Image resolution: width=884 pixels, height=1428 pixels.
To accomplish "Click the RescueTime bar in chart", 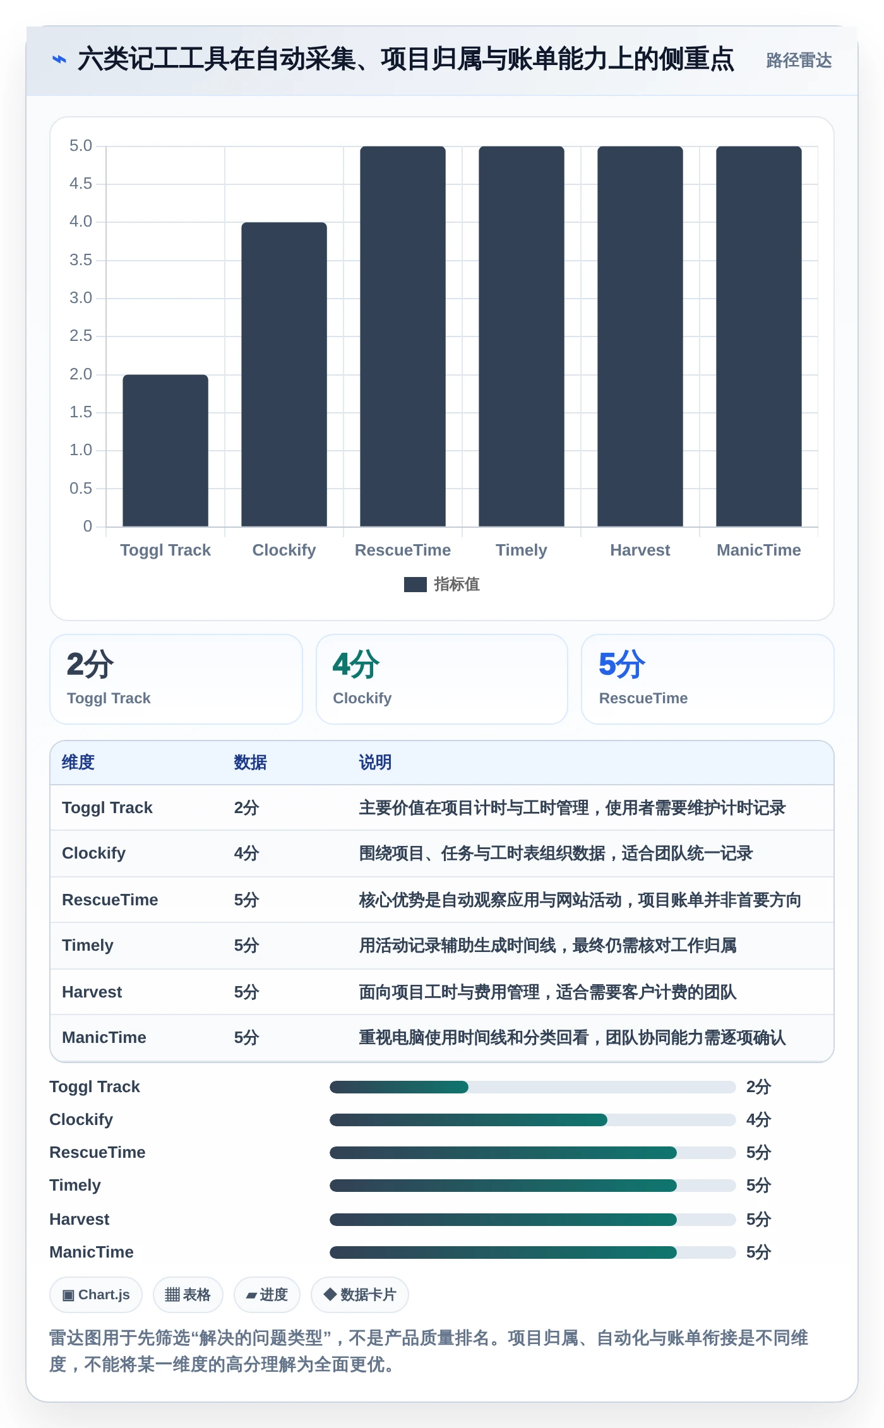I will [403, 336].
